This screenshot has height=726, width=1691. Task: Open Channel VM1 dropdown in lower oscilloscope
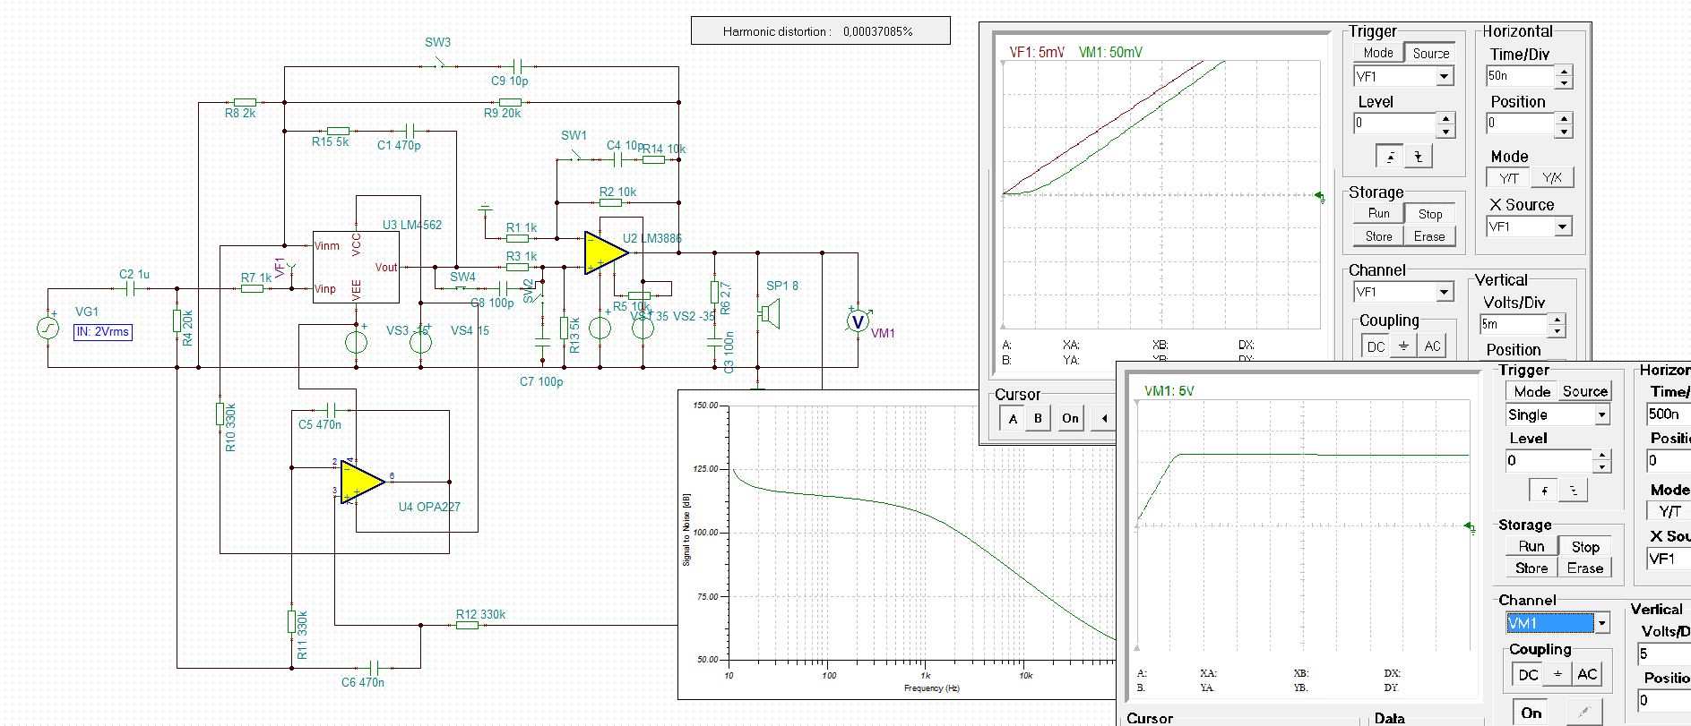pos(1602,623)
